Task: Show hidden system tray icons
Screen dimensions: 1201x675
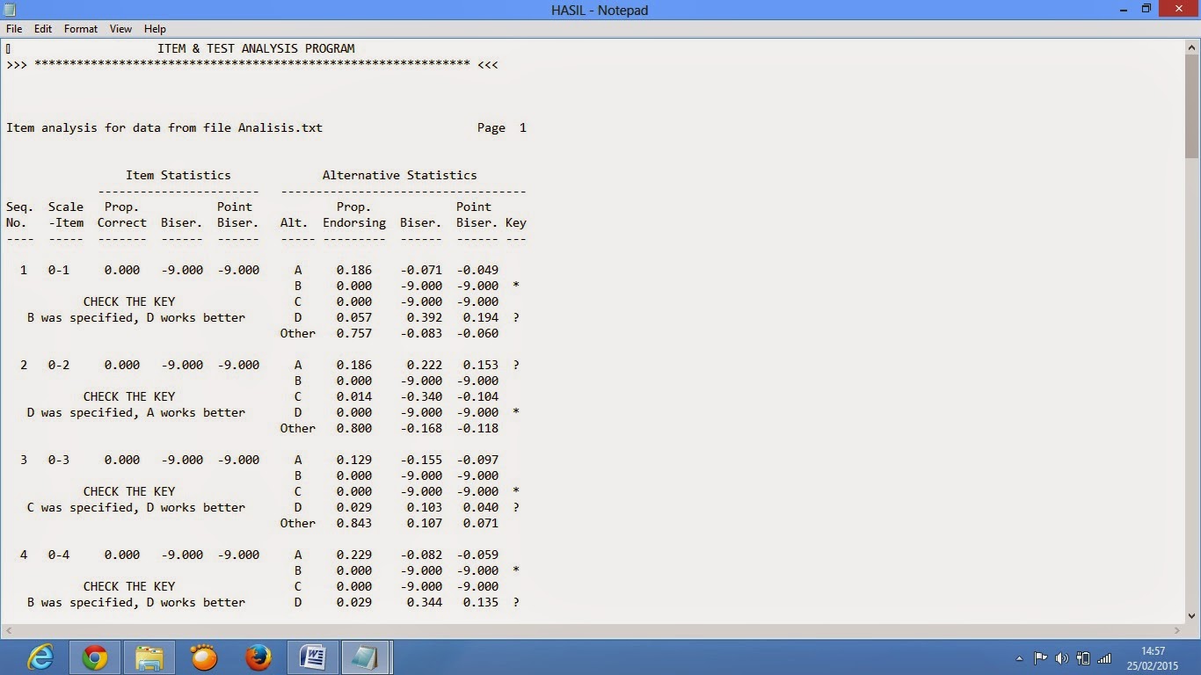Action: pos(1019,658)
